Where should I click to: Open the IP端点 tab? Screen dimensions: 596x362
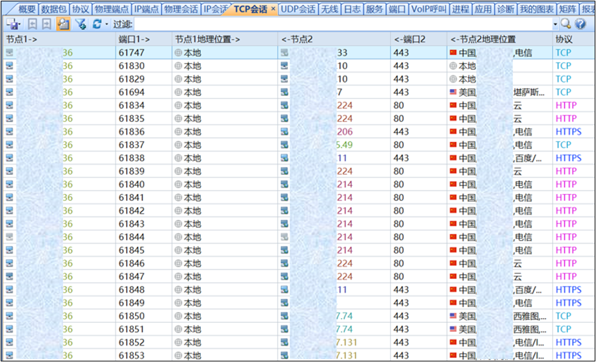146,9
